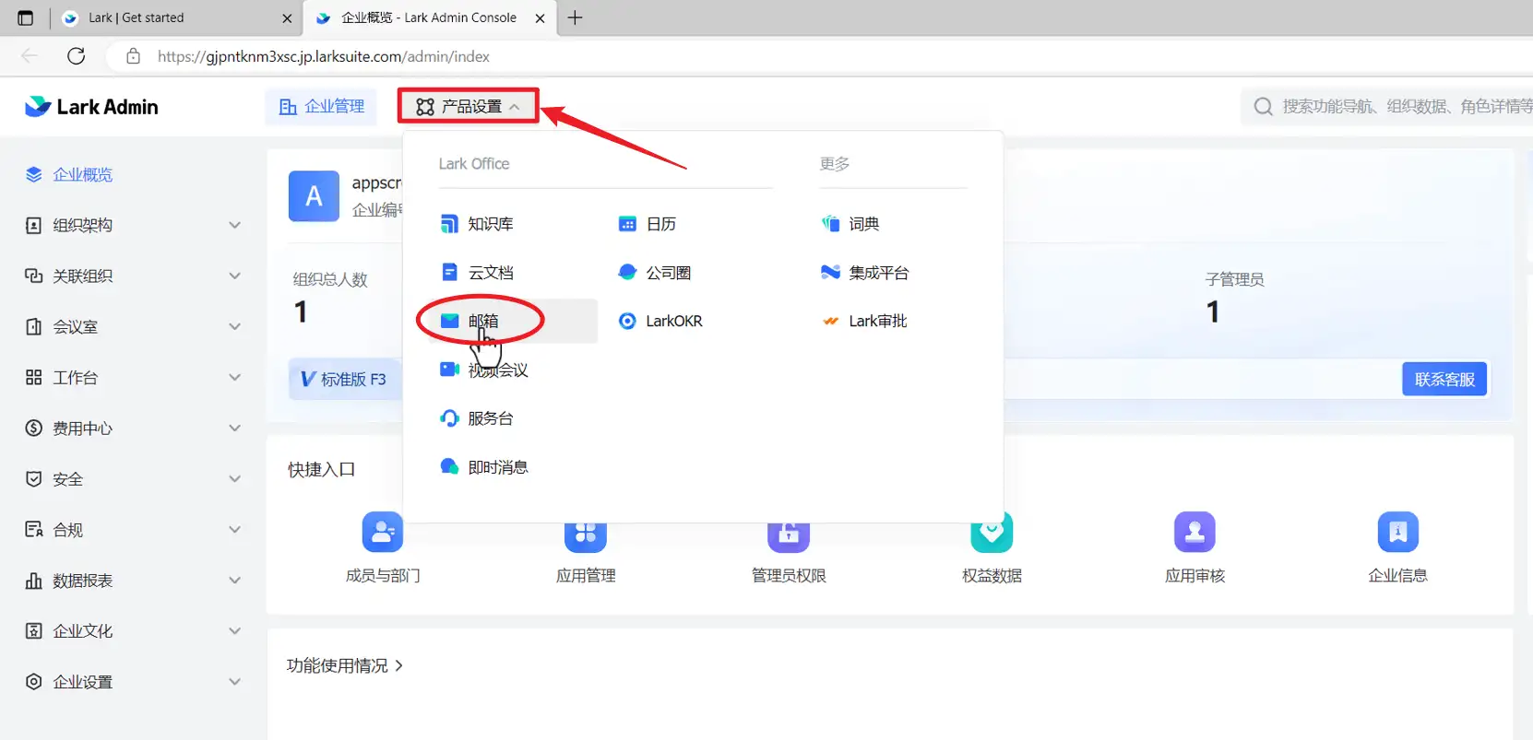This screenshot has width=1533, height=740.
Task: Click the 权益数据 shortcut icon
Action: (x=992, y=533)
